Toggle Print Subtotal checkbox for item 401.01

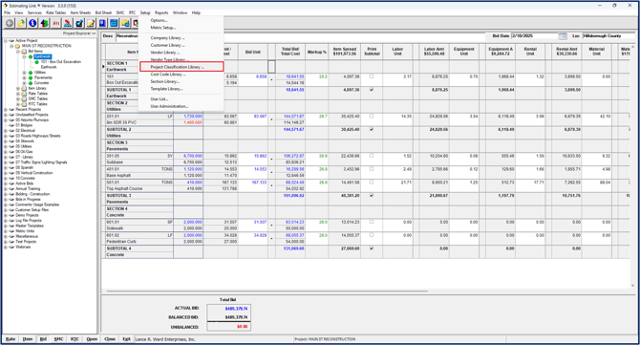coord(372,169)
